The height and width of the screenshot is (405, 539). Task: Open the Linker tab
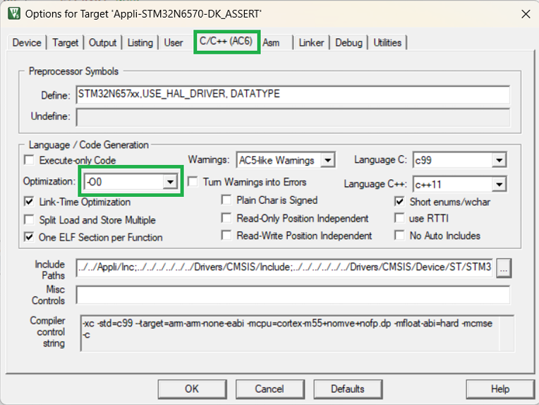pyautogui.click(x=311, y=42)
